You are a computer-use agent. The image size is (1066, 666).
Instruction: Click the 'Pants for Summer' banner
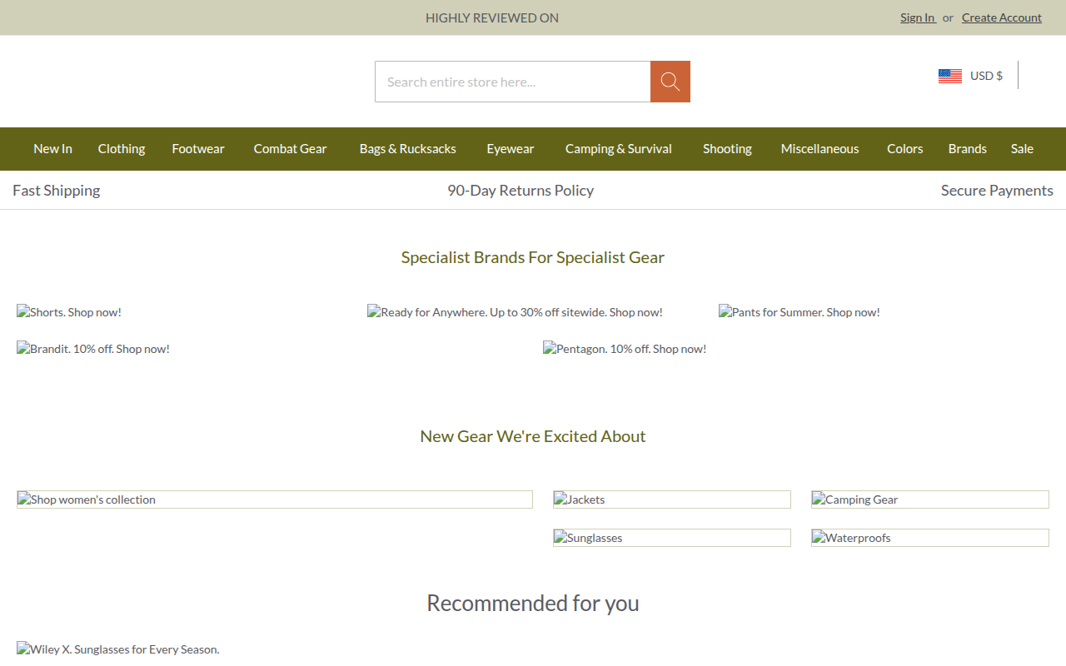[x=799, y=312]
